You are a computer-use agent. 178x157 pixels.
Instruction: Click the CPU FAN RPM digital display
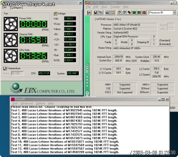[33, 56]
